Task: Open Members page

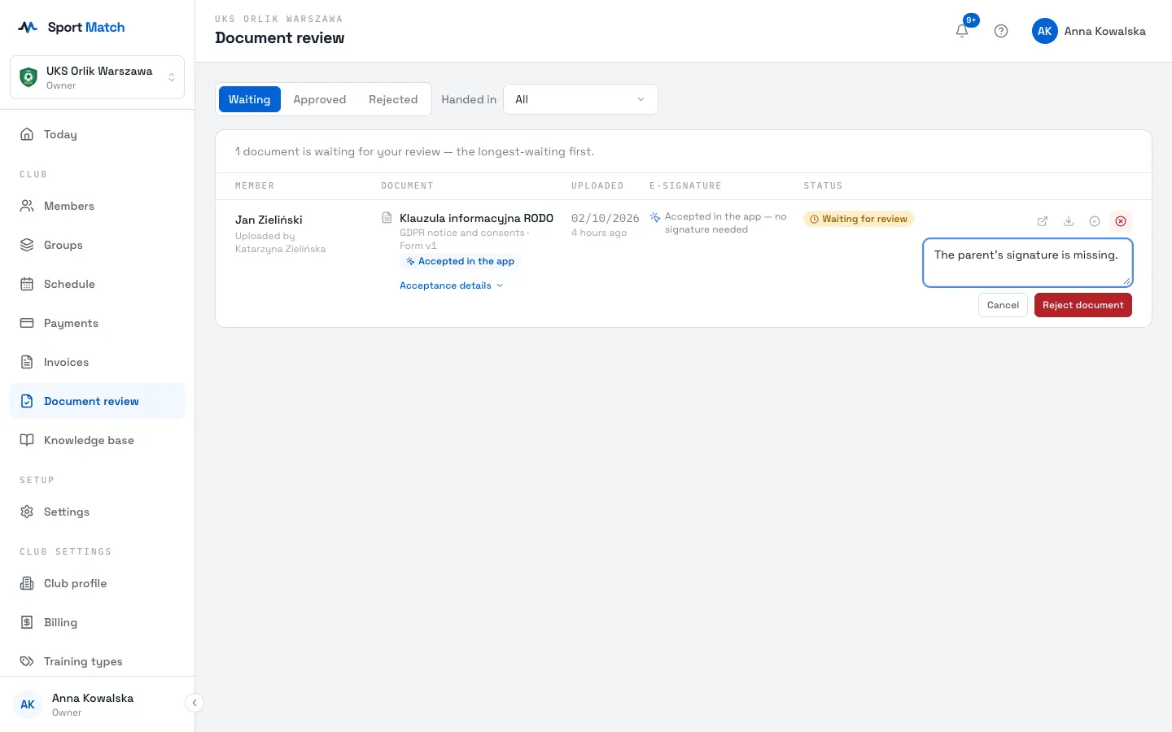Action: 98,206
